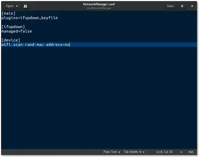Toggle the INS insert mode indicator
199x157 pixels.
(191, 152)
